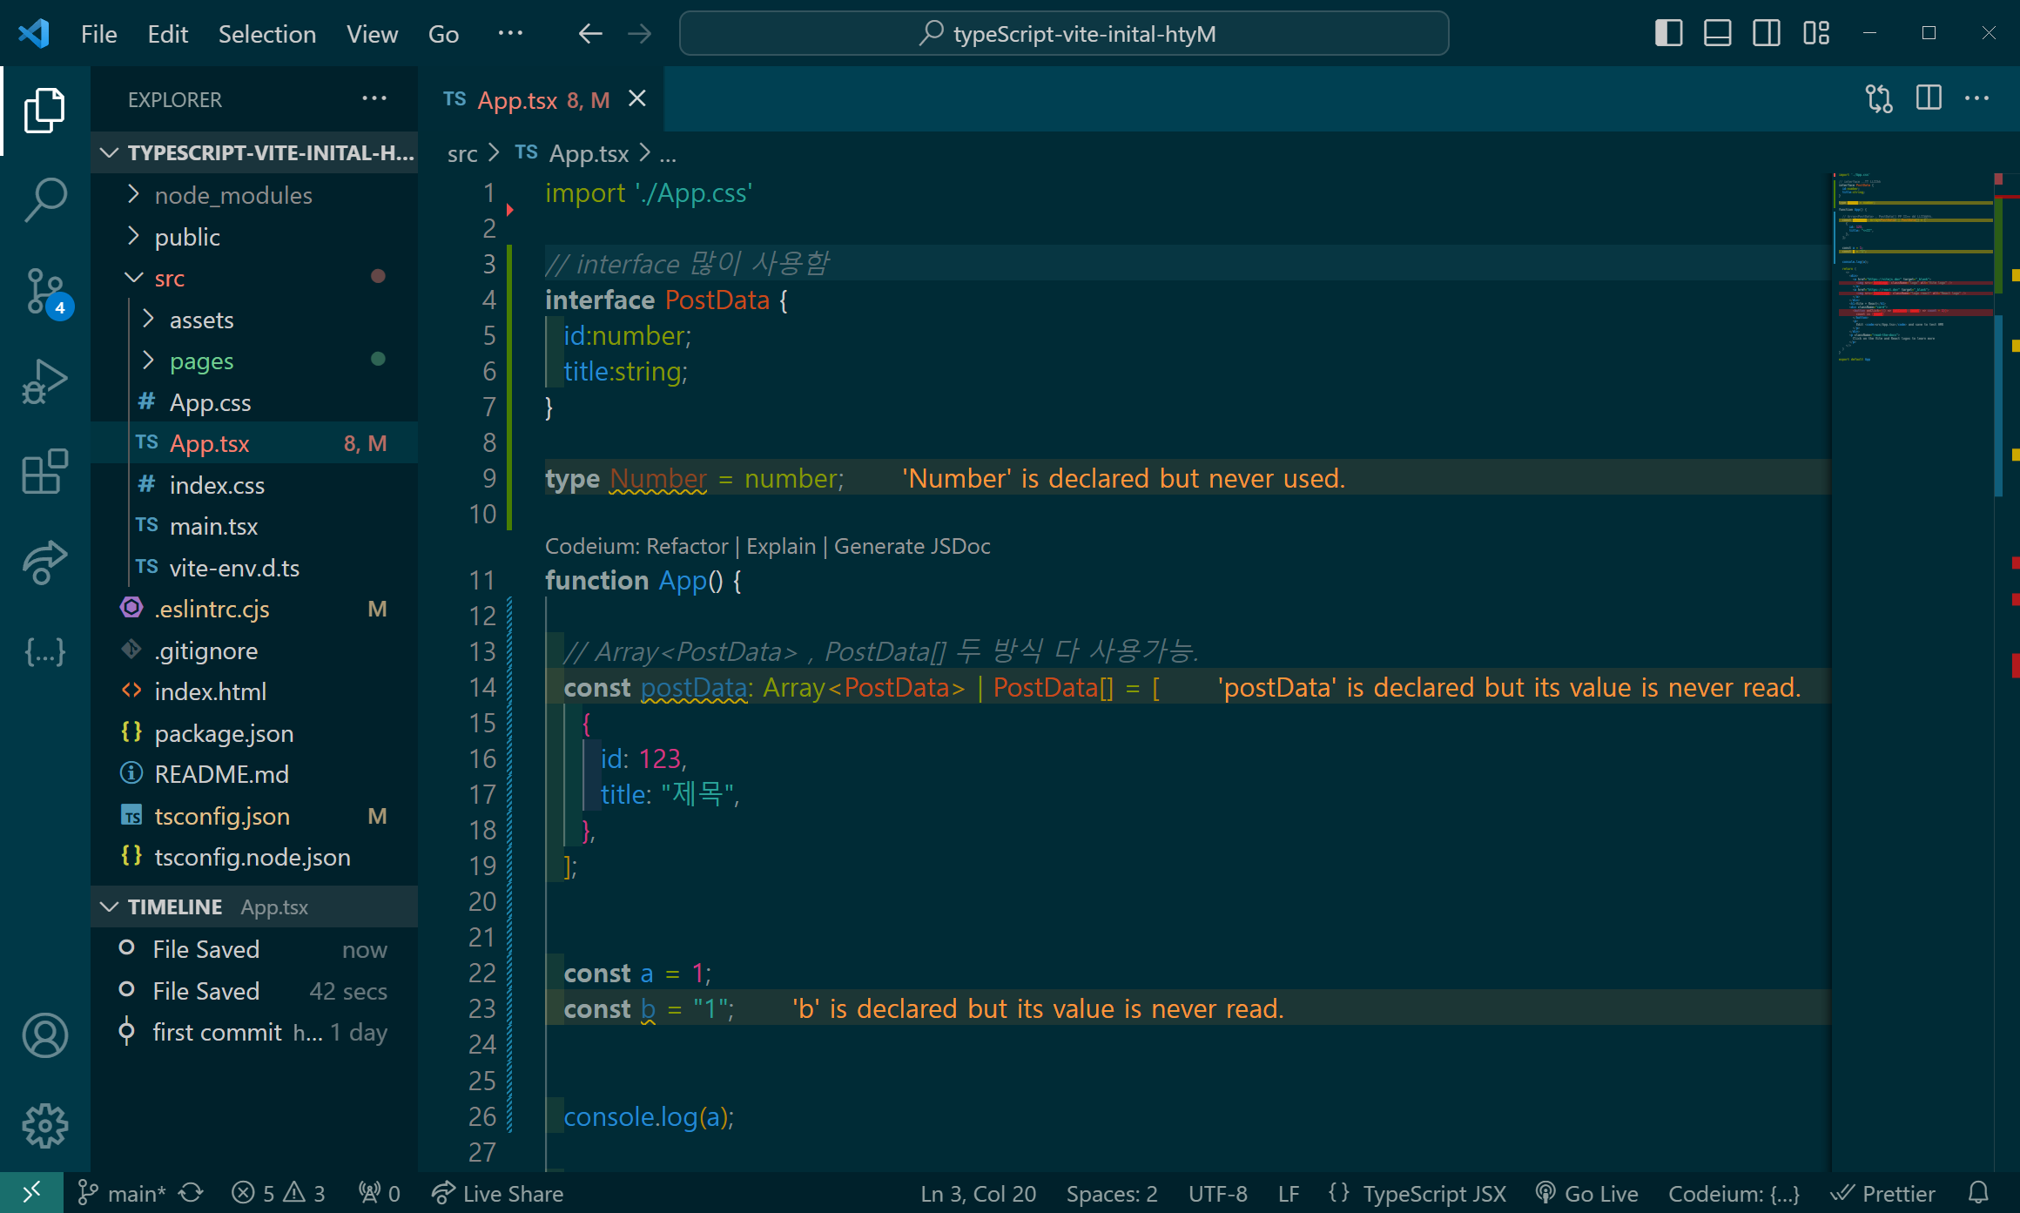
Task: Open notifications bell in status bar
Action: point(1979,1193)
